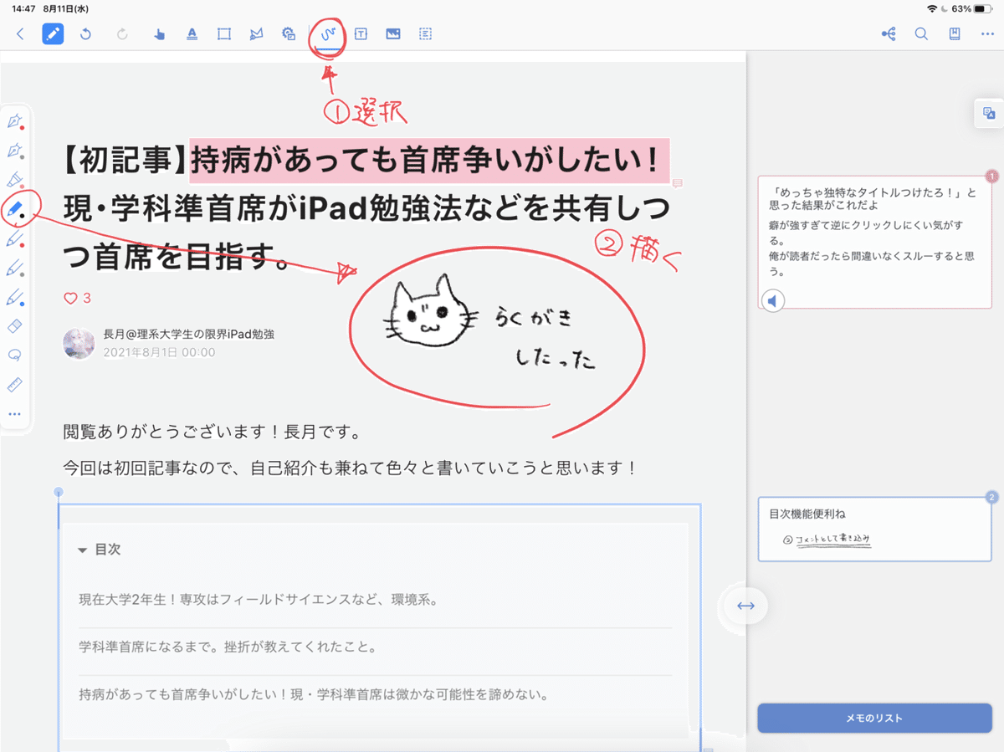
Task: Undo the last action
Action: 85,34
